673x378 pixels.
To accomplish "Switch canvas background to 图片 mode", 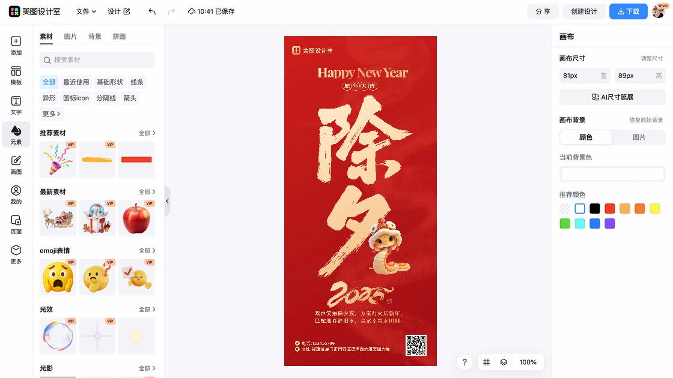I will click(639, 137).
